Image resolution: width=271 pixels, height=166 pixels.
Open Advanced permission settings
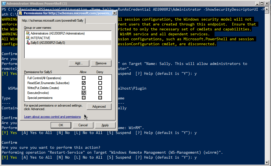point(99,107)
